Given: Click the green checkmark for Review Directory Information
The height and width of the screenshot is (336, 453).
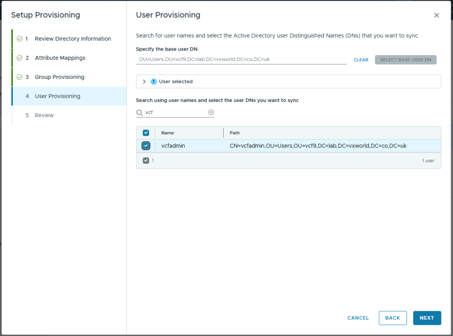Looking at the screenshot, I should tap(19, 39).
